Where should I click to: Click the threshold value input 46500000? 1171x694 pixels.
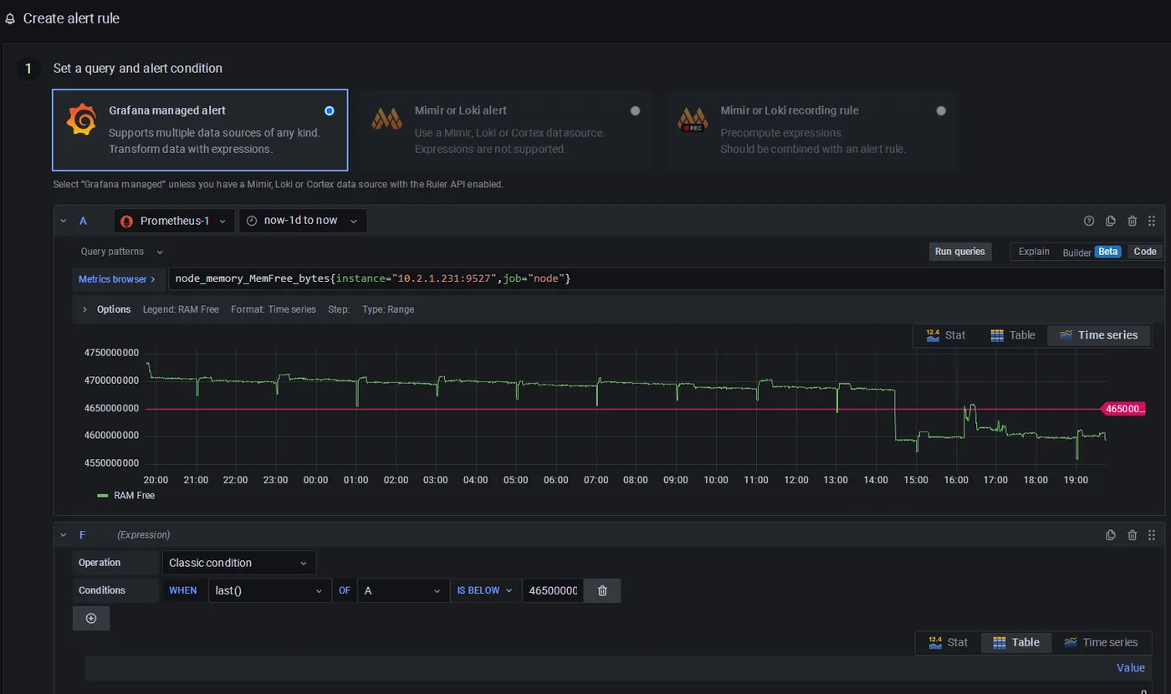(x=552, y=590)
